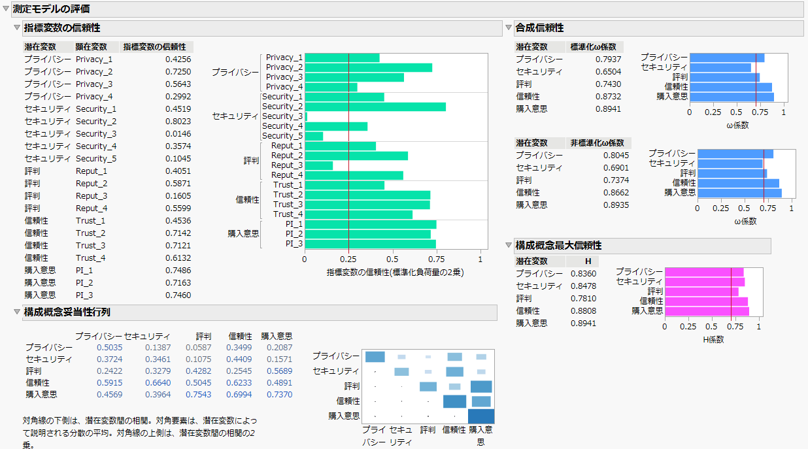Select the validity matrix value 0.7370

pyautogui.click(x=279, y=395)
